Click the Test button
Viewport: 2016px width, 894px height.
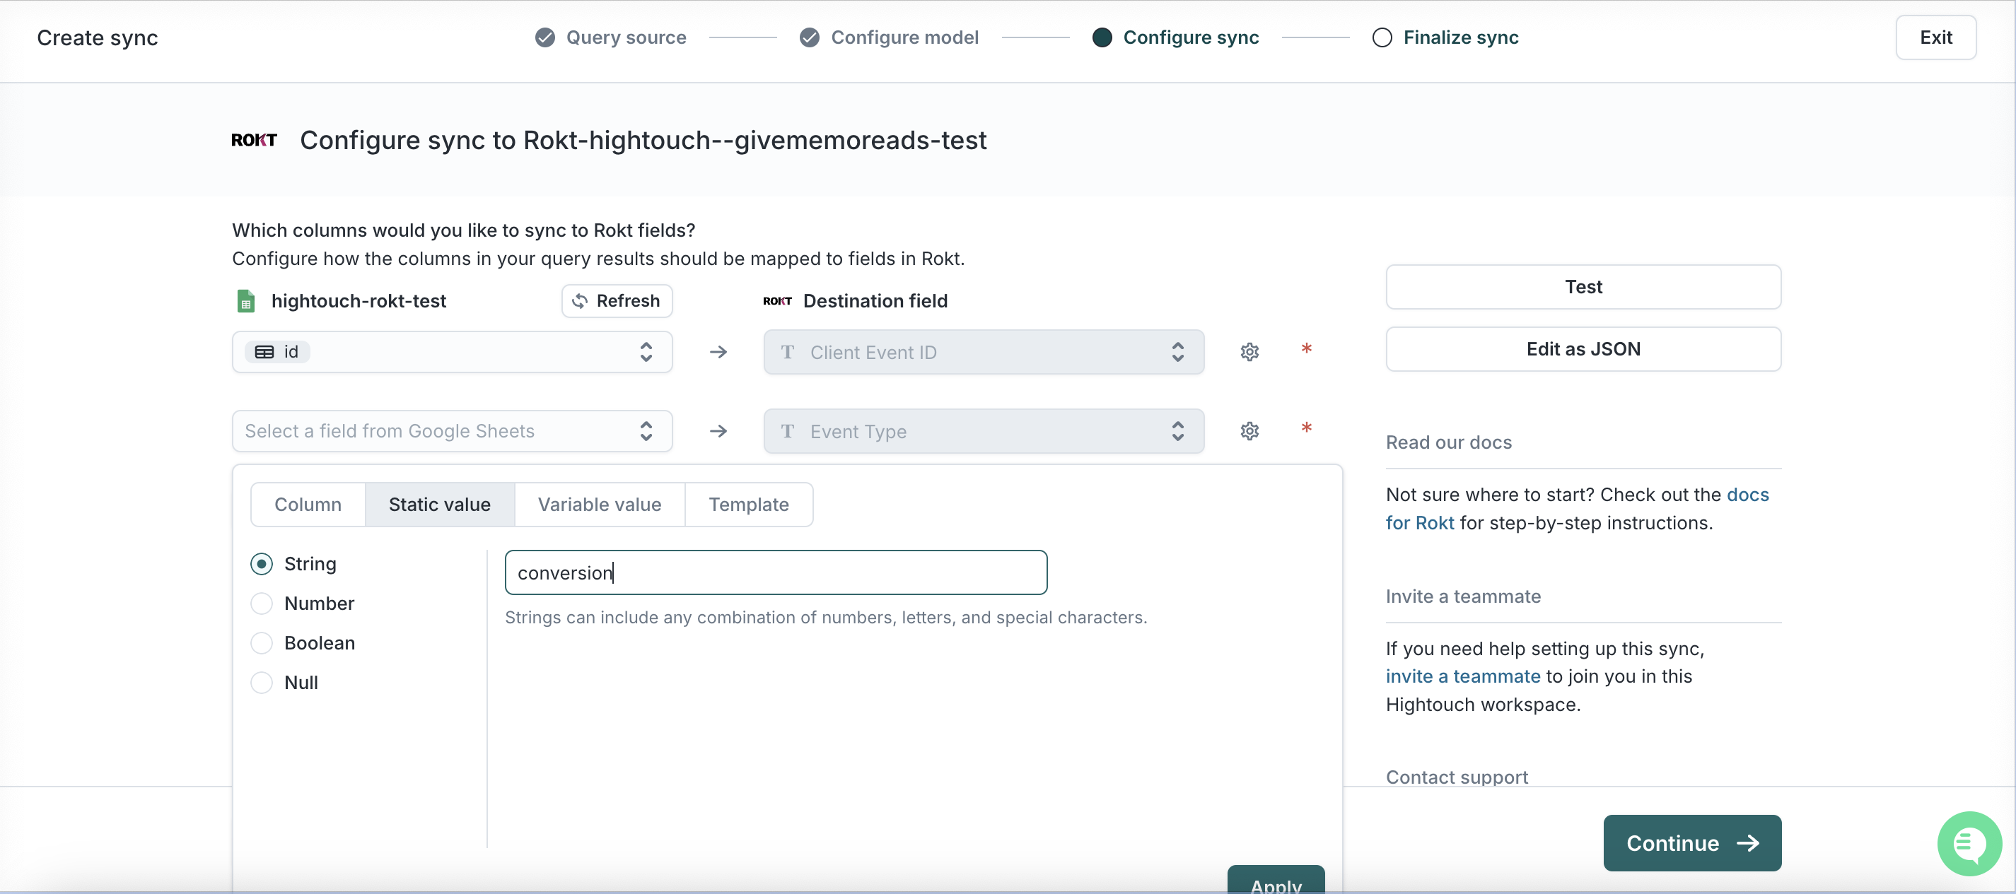(x=1583, y=287)
